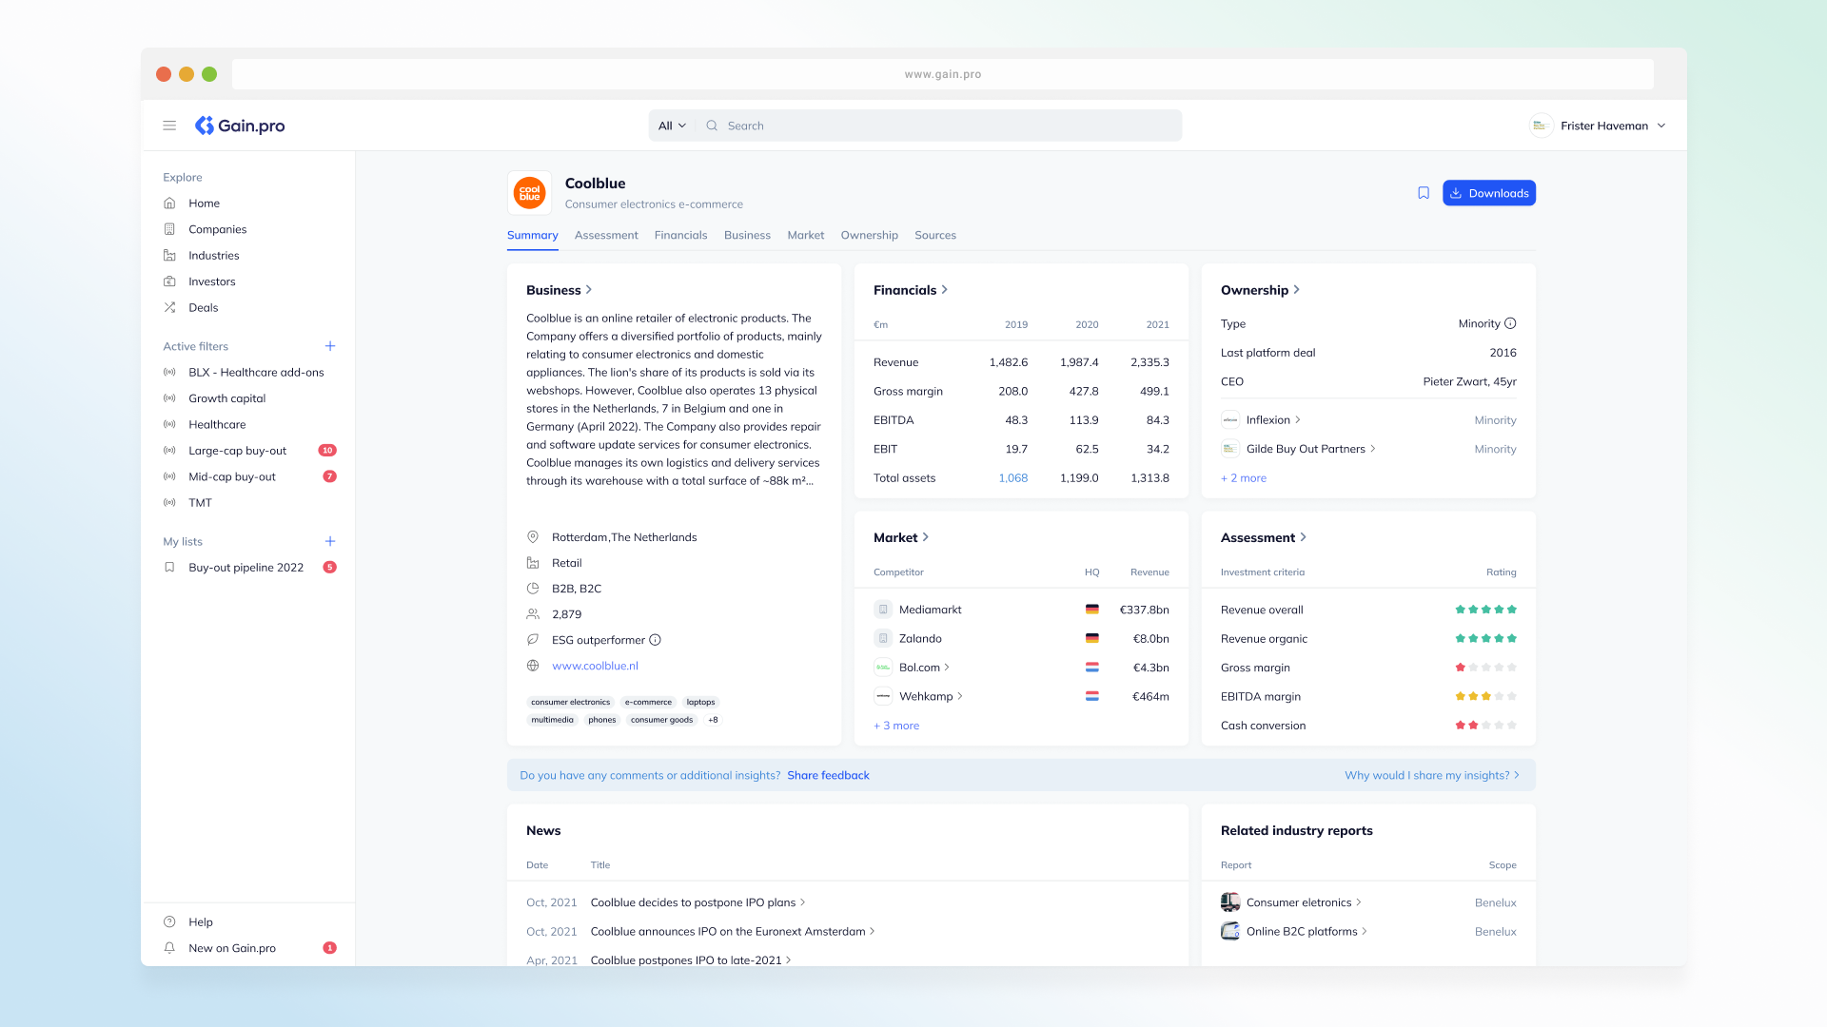Screen dimensions: 1827x1027
Task: Switch to the Financials tab
Action: coord(680,235)
